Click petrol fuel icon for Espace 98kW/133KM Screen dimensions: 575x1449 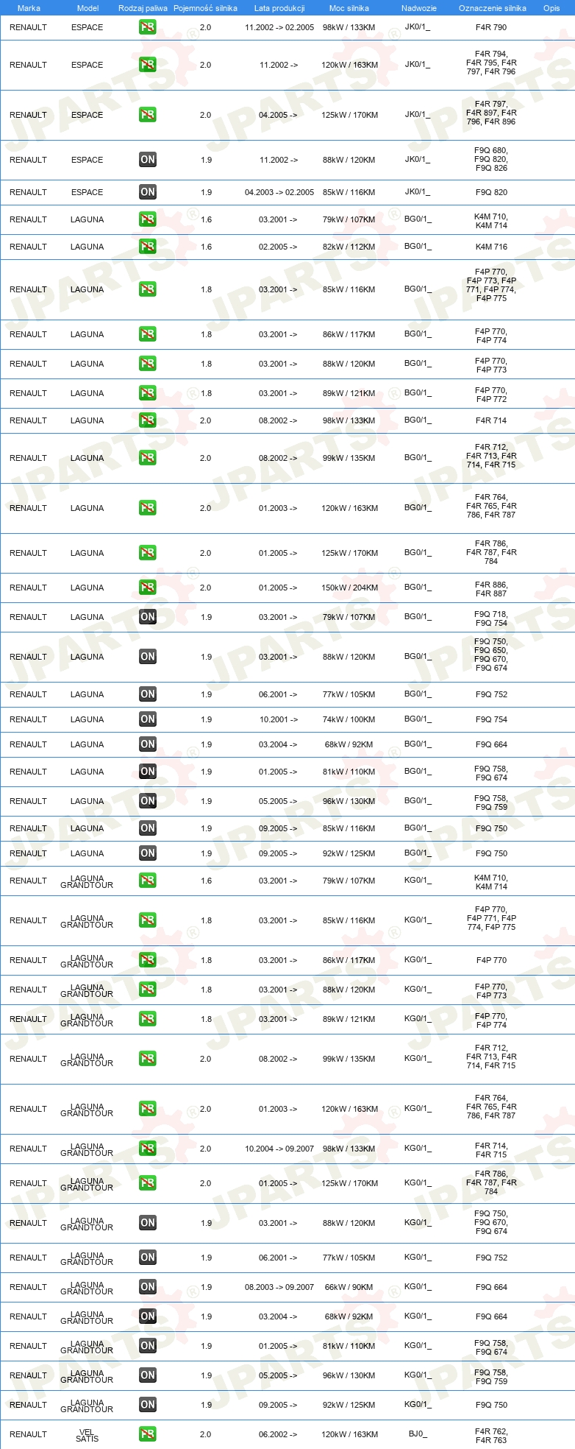pos(148,27)
